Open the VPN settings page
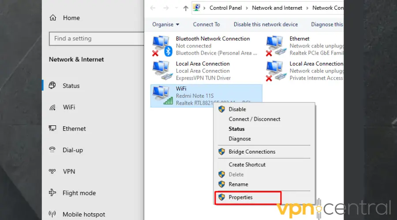 pyautogui.click(x=69, y=172)
